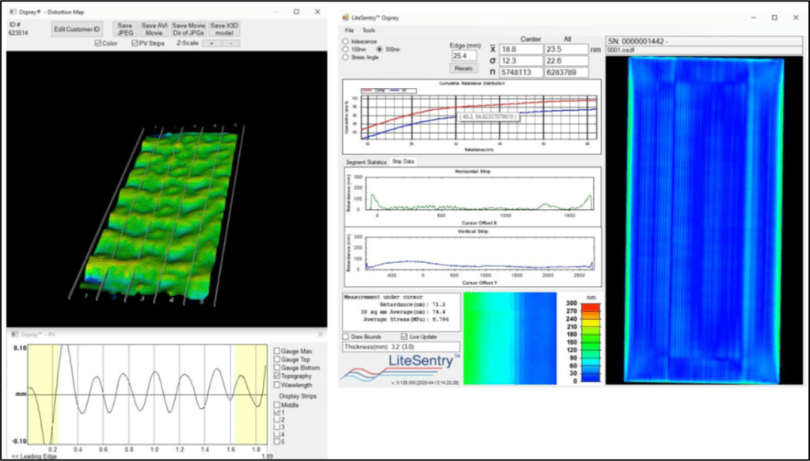This screenshot has width=810, height=461.
Task: Enable Gauge Max checkbox
Action: (x=277, y=351)
